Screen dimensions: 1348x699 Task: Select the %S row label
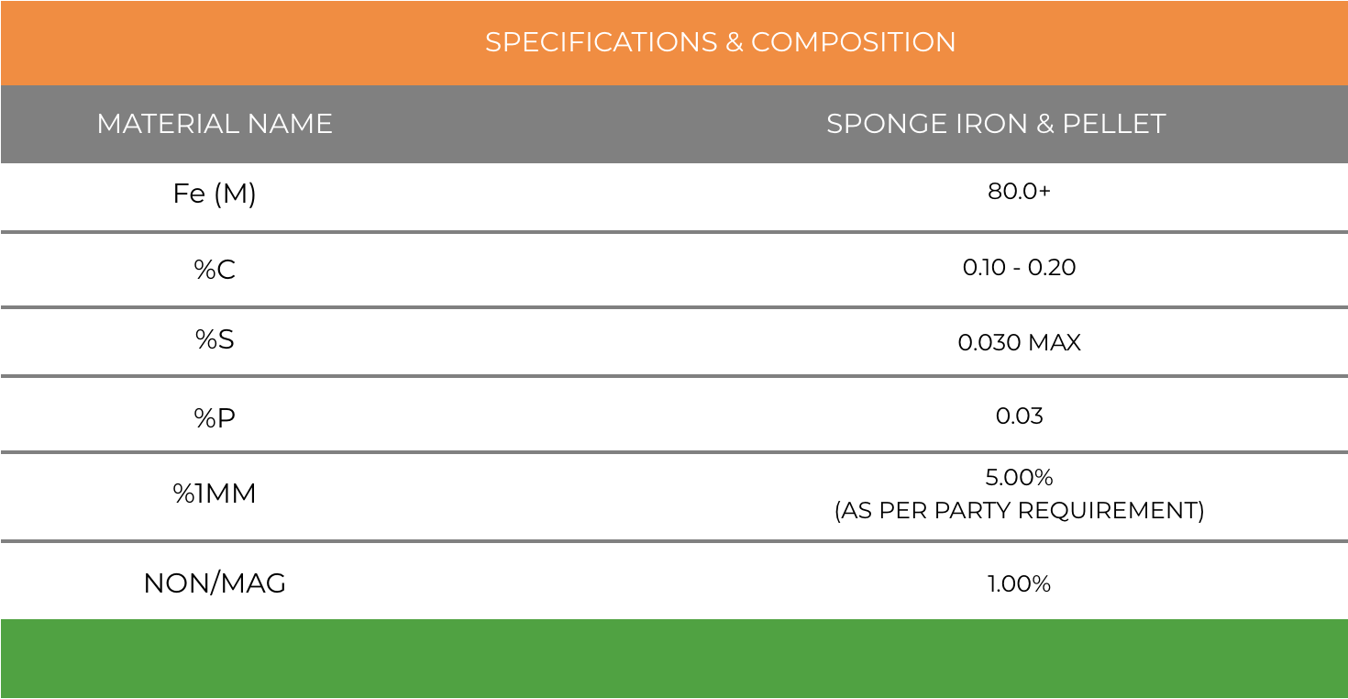pyautogui.click(x=215, y=339)
